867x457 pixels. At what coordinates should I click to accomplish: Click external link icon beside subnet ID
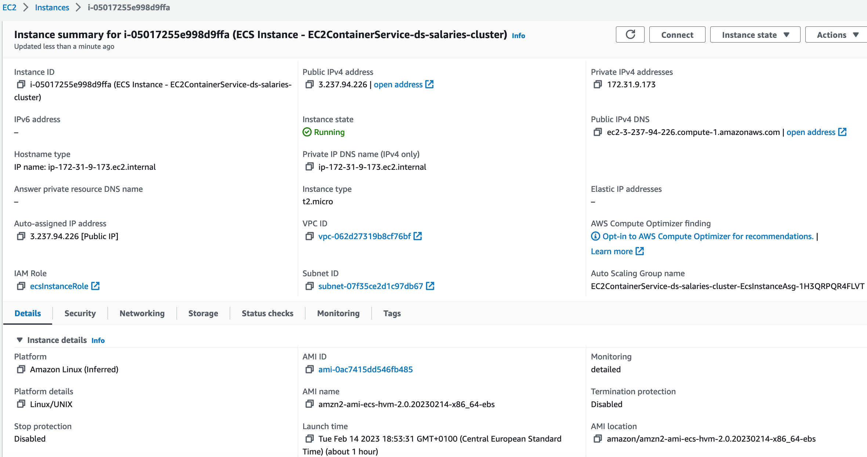tap(430, 286)
